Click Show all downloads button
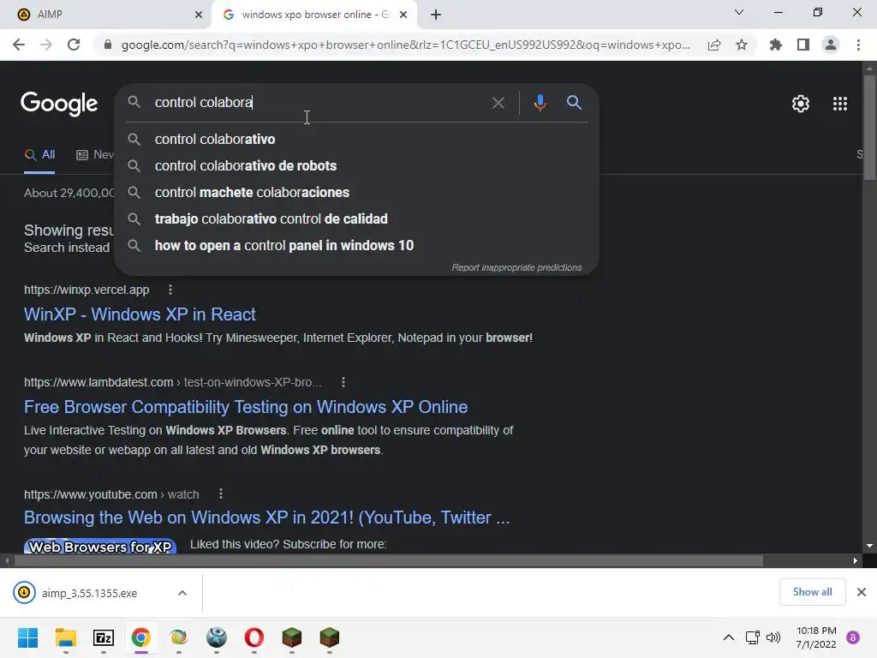 [812, 592]
